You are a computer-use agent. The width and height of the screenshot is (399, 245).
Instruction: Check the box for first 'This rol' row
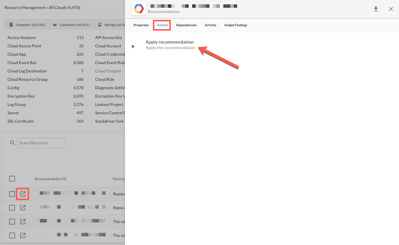click(12, 222)
